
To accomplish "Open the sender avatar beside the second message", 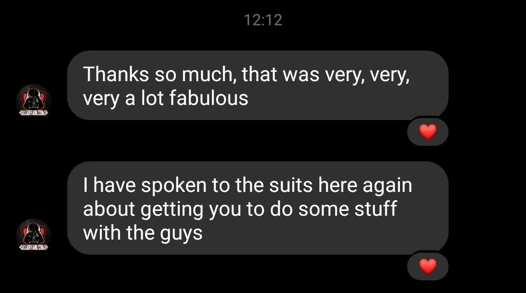I will pyautogui.click(x=34, y=235).
